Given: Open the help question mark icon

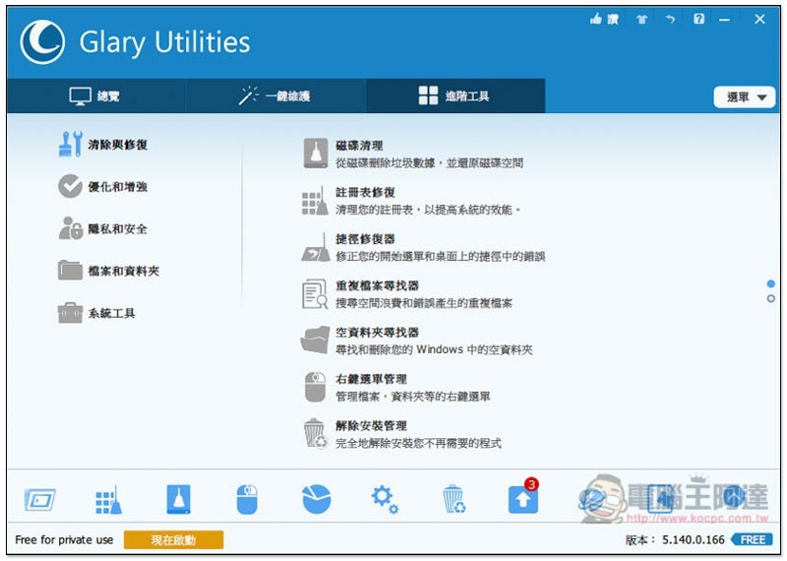Looking at the screenshot, I should (698, 19).
